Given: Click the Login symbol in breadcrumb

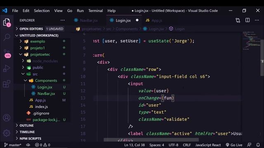Looking at the screenshot, I should [x=180, y=29].
